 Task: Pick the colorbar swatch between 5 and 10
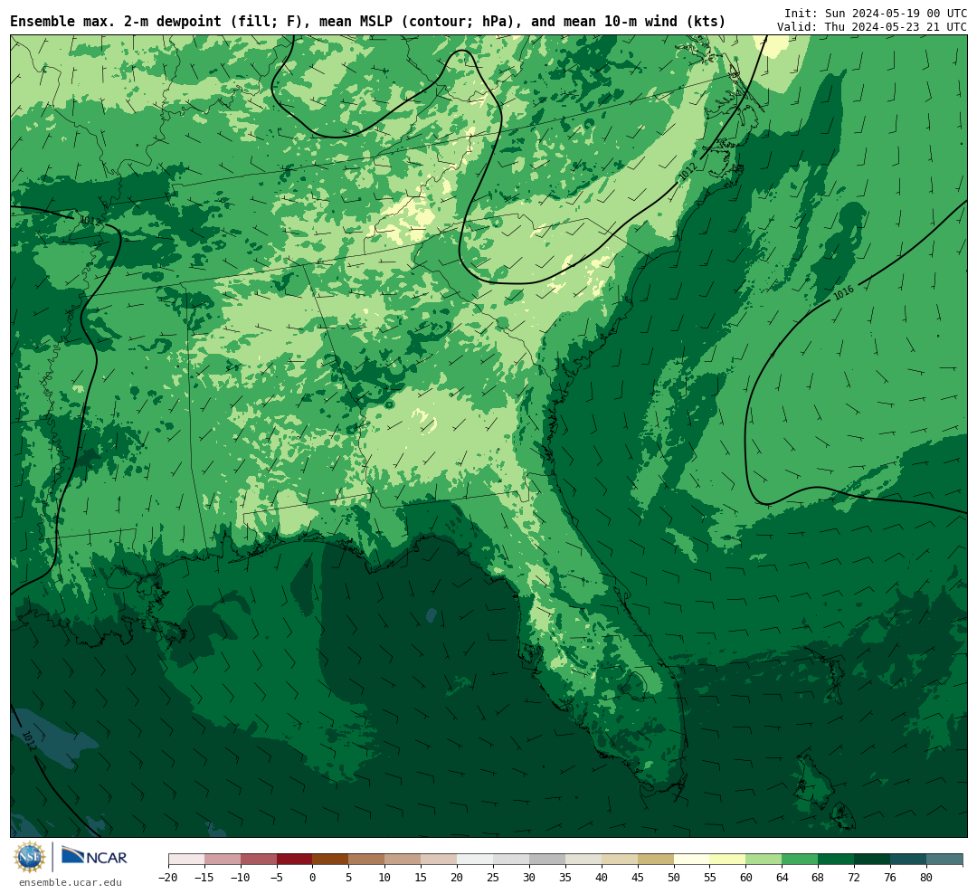pos(366,860)
